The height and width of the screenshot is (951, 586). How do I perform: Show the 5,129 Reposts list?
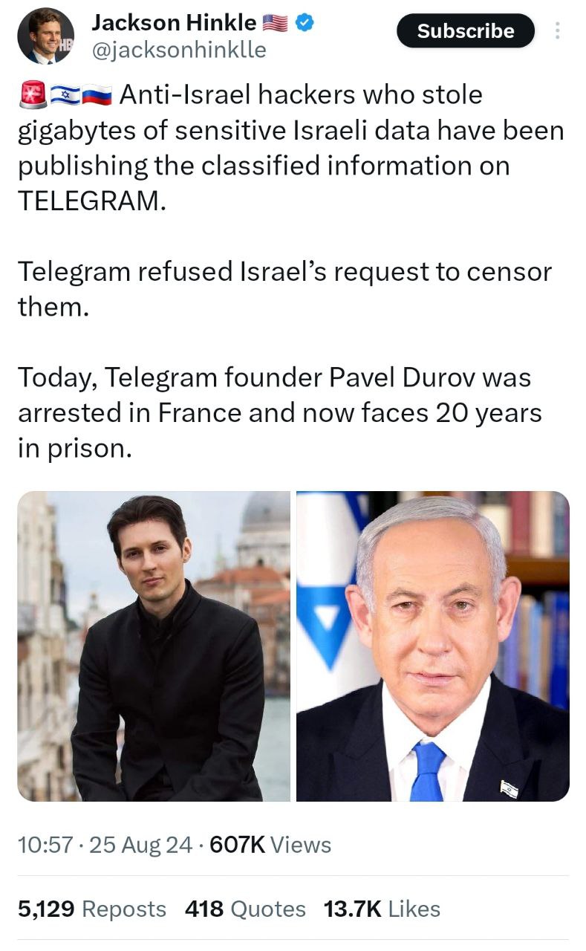pos(92,909)
